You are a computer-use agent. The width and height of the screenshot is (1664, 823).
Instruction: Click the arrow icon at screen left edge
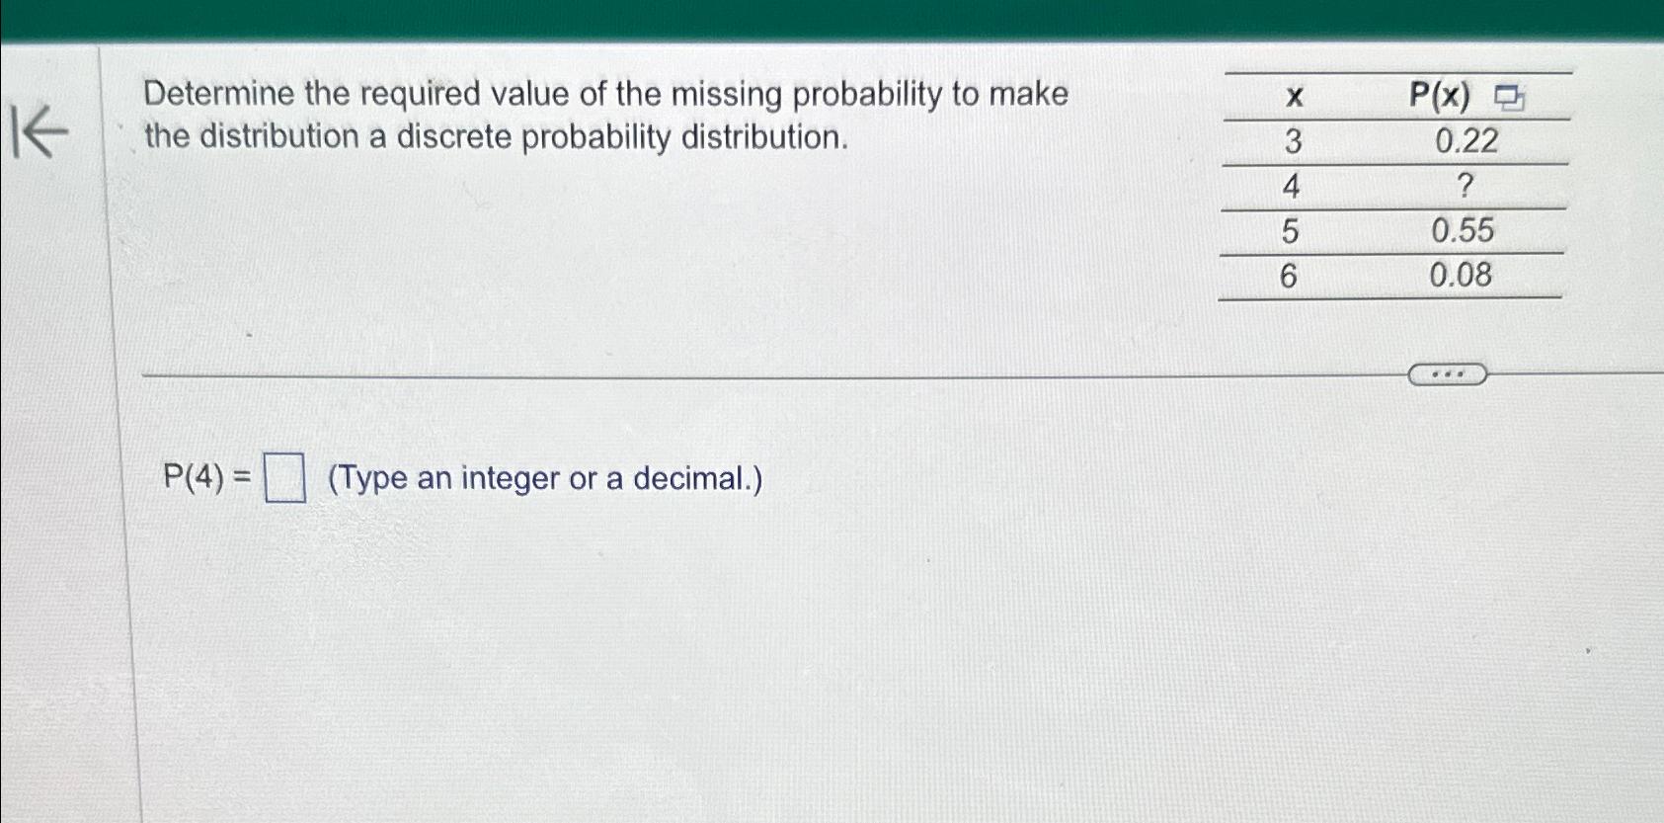coord(38,130)
